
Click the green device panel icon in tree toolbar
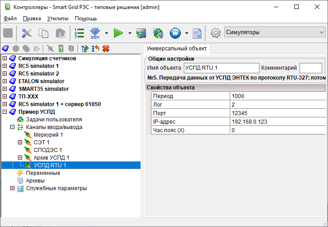click(x=61, y=49)
